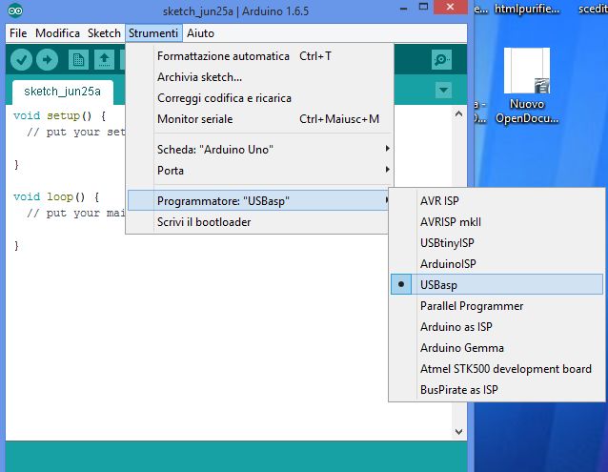
Task: Select the Nuovo OpenDocument desktop icon
Action: coord(527,86)
